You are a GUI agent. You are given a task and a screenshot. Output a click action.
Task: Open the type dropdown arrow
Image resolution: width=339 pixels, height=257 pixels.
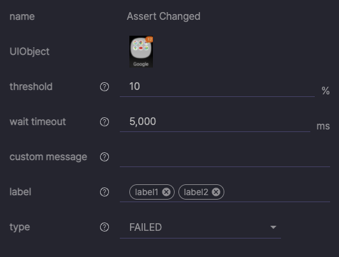tap(273, 227)
